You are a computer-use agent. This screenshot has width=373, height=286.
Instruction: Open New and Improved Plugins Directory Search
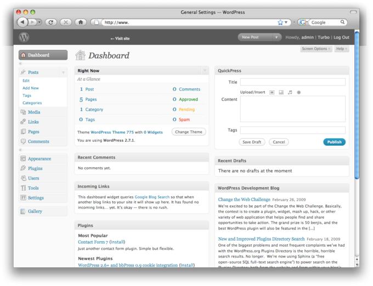pos(261,239)
